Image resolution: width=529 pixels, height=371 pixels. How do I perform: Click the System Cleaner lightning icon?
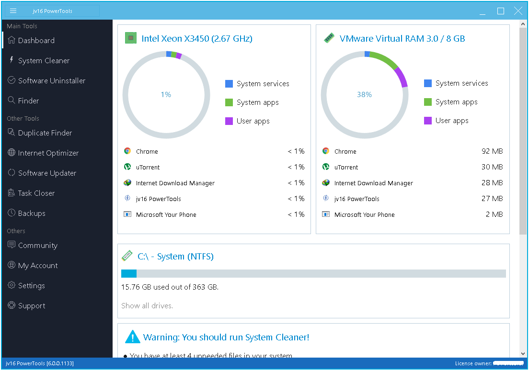point(11,60)
